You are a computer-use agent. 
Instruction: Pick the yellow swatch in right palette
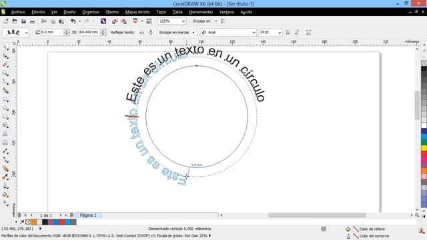(424, 148)
